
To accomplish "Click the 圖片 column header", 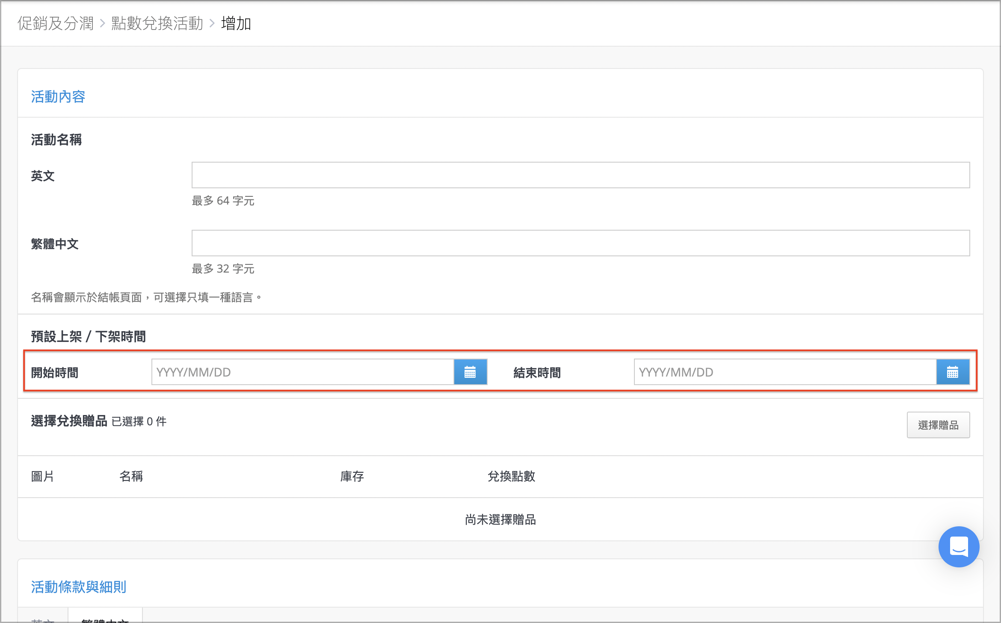I will tap(43, 476).
